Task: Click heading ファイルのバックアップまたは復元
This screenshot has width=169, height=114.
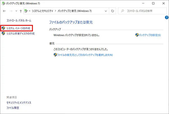Action: [x=71, y=22]
